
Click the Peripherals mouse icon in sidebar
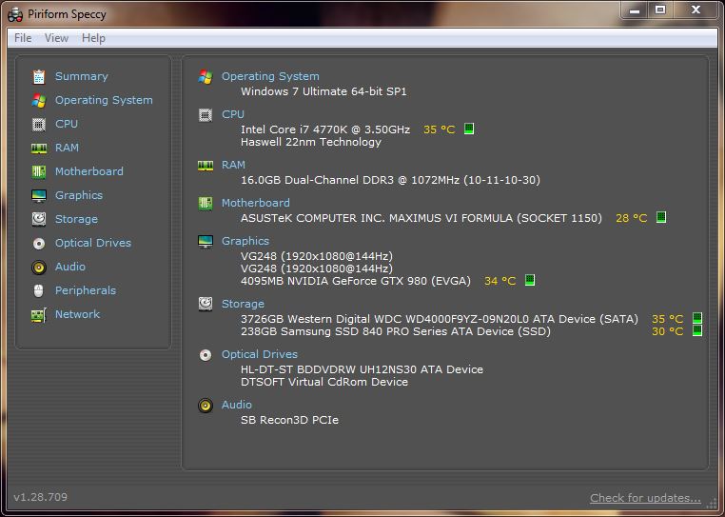39,290
